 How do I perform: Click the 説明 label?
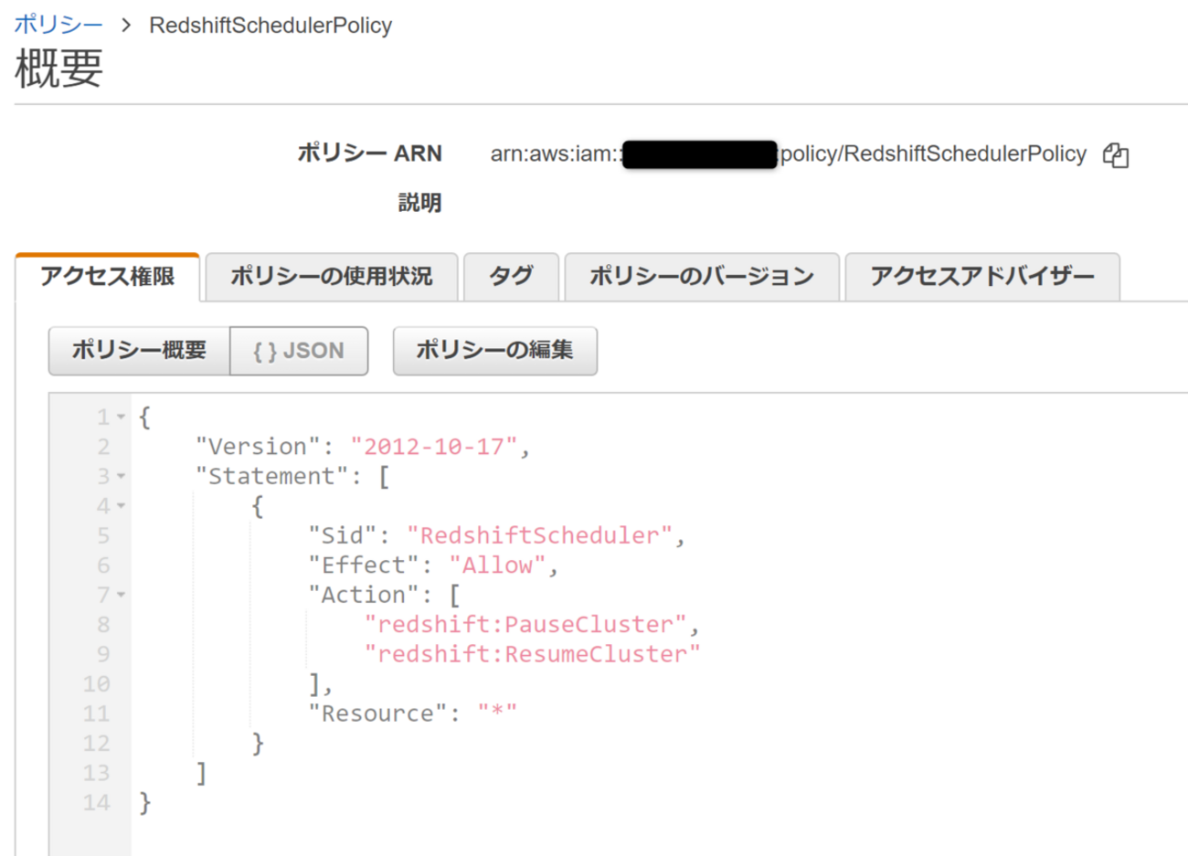(x=419, y=203)
